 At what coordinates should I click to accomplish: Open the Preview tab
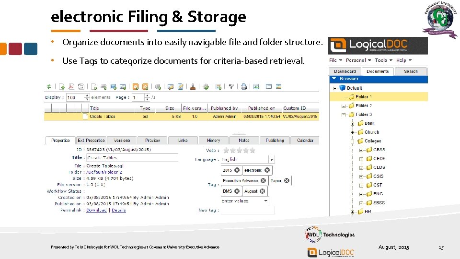[x=152, y=141]
